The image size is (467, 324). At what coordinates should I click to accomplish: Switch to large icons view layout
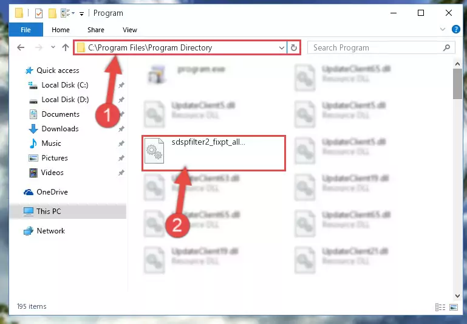[x=454, y=307]
